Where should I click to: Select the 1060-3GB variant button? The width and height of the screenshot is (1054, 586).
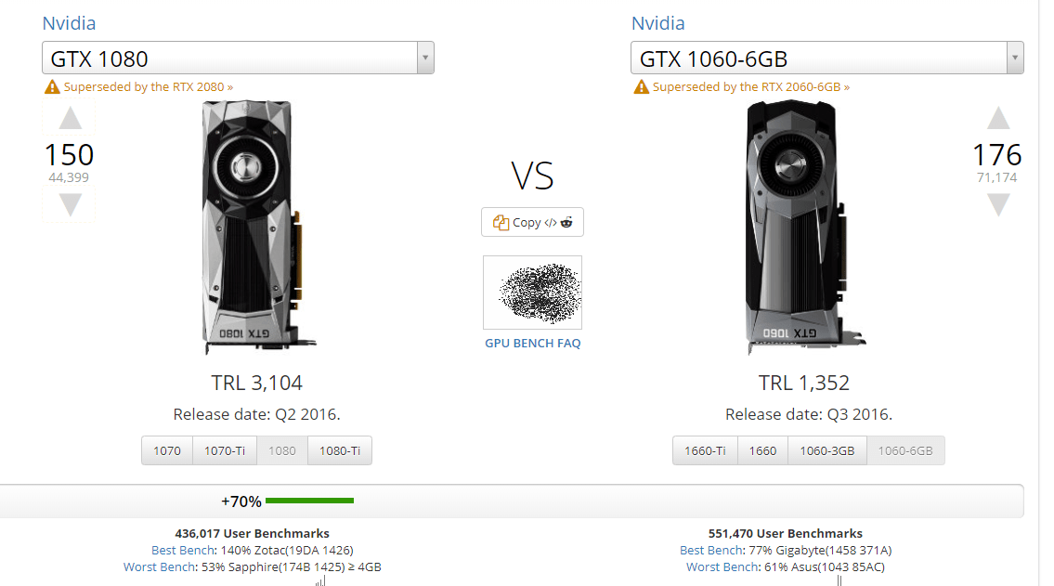(x=827, y=450)
